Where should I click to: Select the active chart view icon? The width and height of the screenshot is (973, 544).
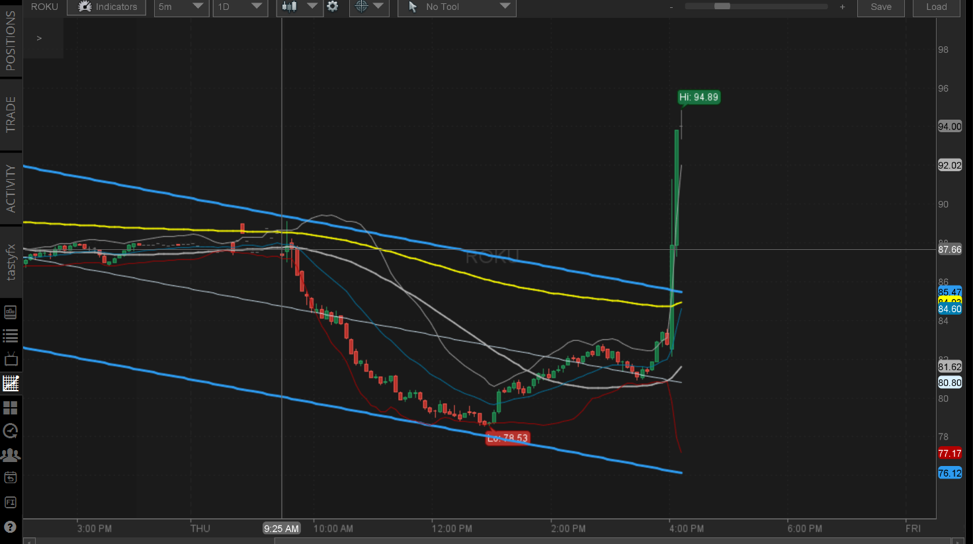click(11, 383)
